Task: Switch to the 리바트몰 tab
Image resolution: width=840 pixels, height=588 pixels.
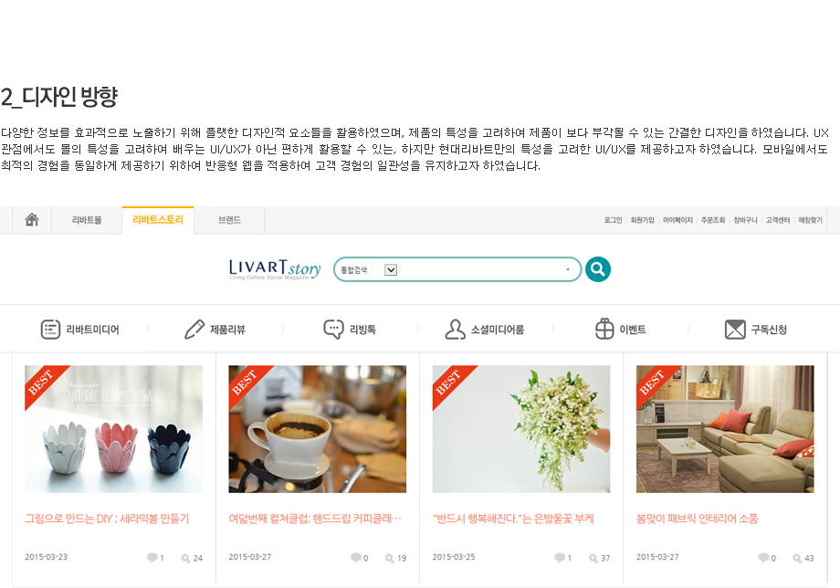Action: [87, 220]
